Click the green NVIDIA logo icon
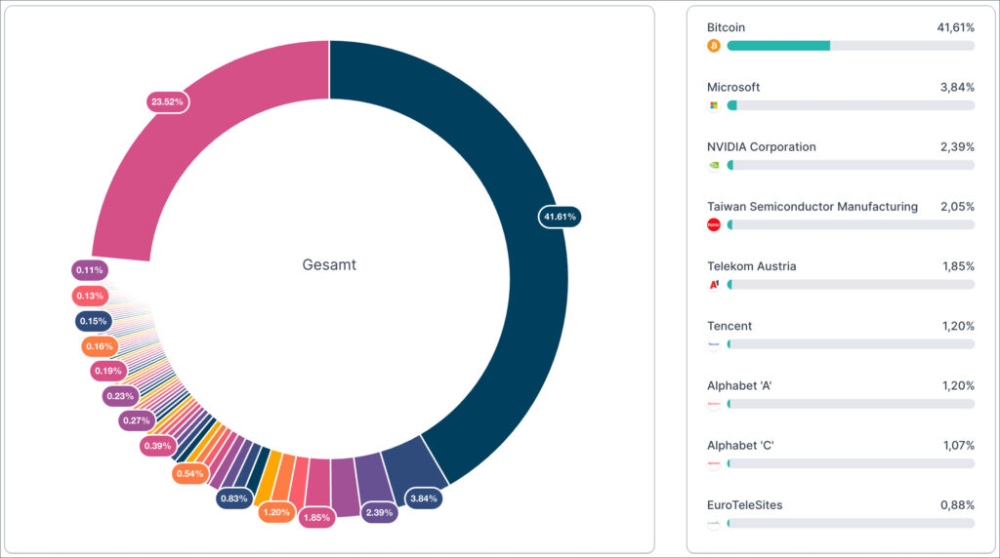 coord(713,165)
